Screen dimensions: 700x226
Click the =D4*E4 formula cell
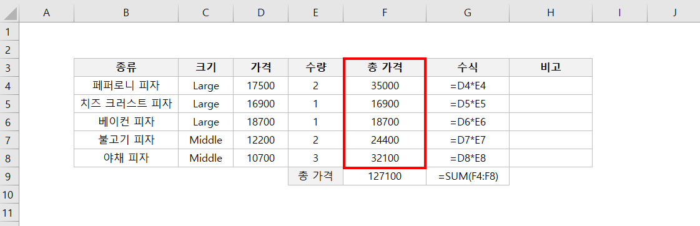coord(468,86)
